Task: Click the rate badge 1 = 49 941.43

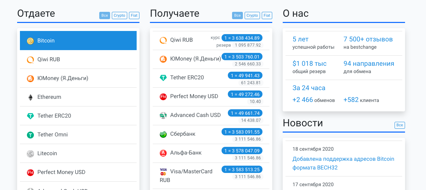Action: (245, 76)
